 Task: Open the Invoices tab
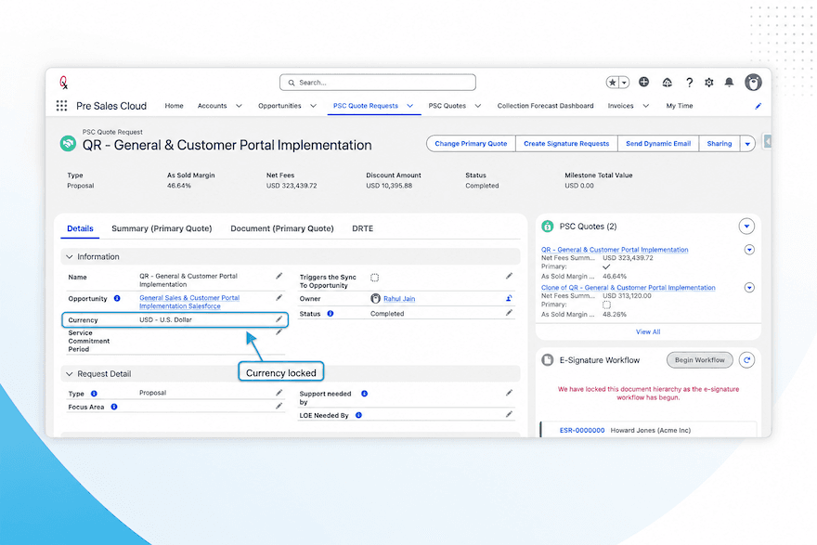pyautogui.click(x=620, y=106)
